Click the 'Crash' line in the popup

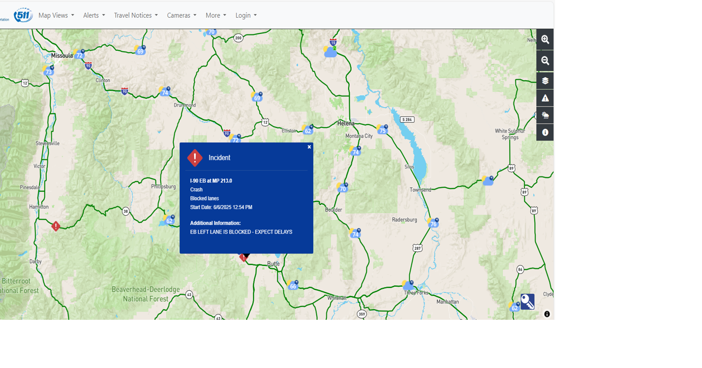pos(196,190)
